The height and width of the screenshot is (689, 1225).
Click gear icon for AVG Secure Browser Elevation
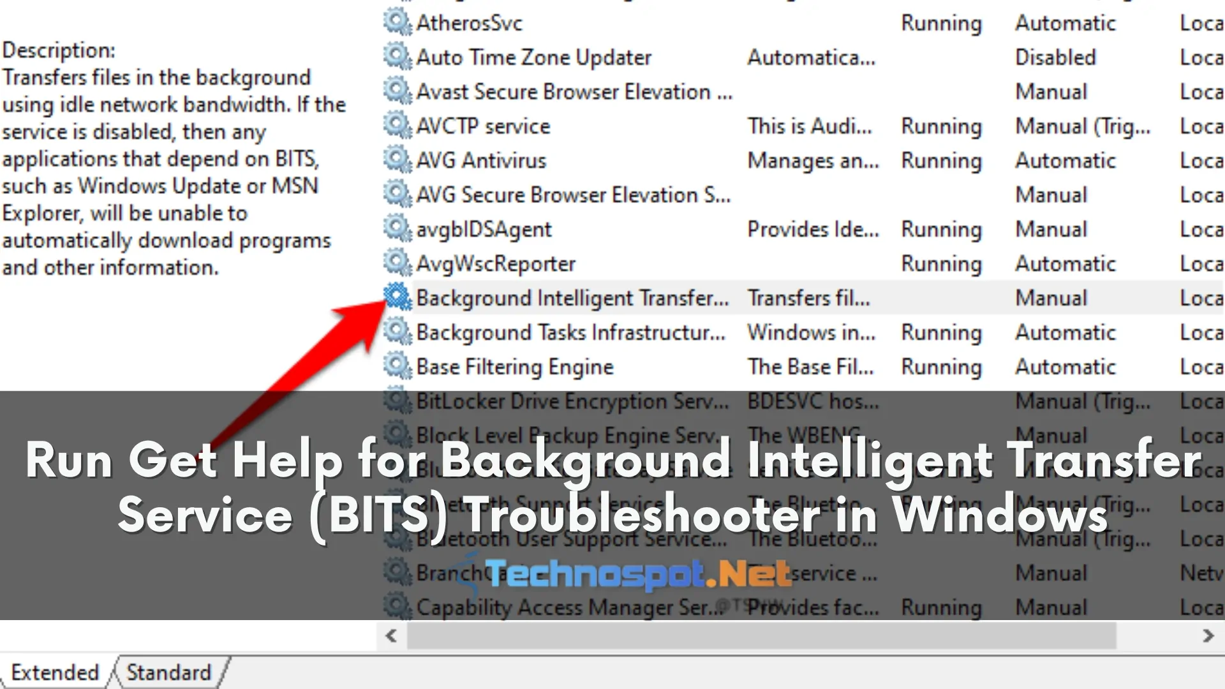pyautogui.click(x=397, y=195)
